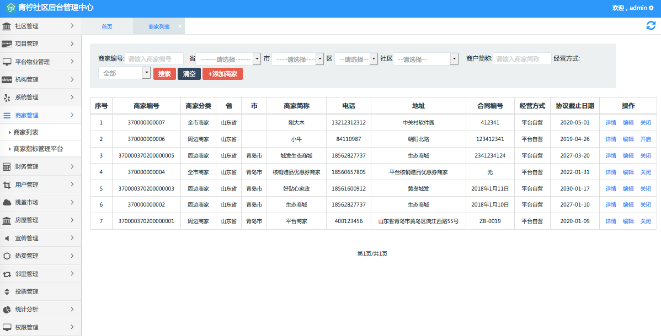Image resolution: width=661 pixels, height=336 pixels.
Task: Click date 2030-01-17
Action: (575, 188)
